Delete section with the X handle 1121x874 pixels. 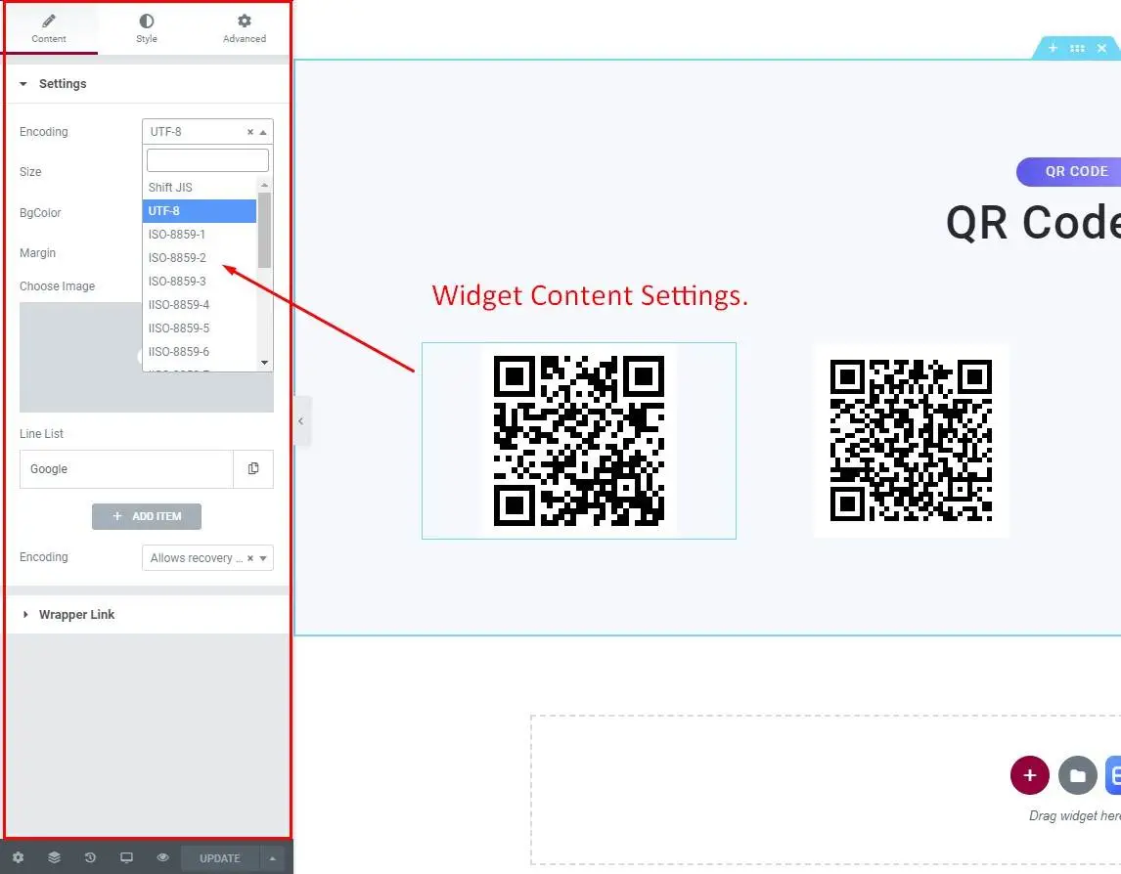coord(1101,48)
